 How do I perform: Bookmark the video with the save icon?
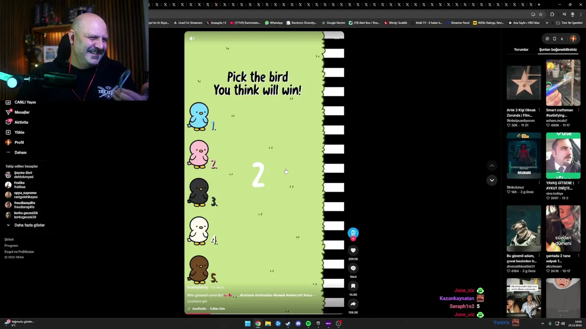coord(353,286)
